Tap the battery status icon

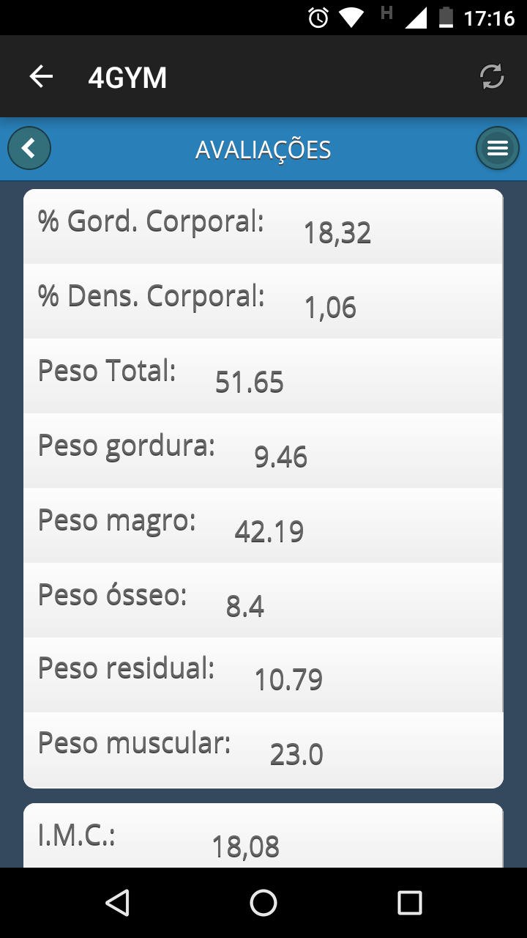[x=446, y=18]
